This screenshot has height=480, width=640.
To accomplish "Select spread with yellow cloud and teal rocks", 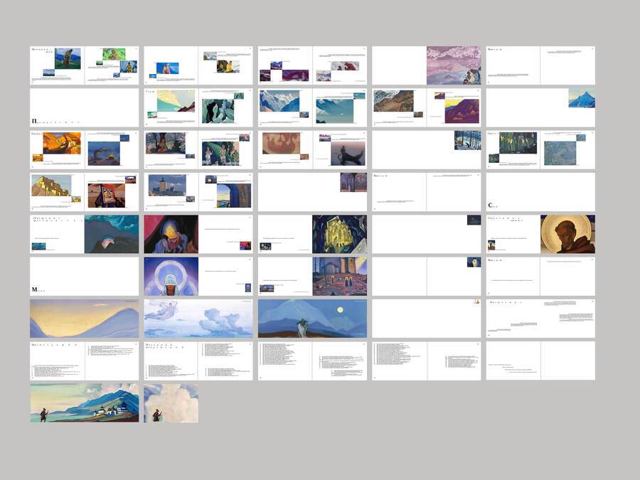I will click(x=198, y=108).
